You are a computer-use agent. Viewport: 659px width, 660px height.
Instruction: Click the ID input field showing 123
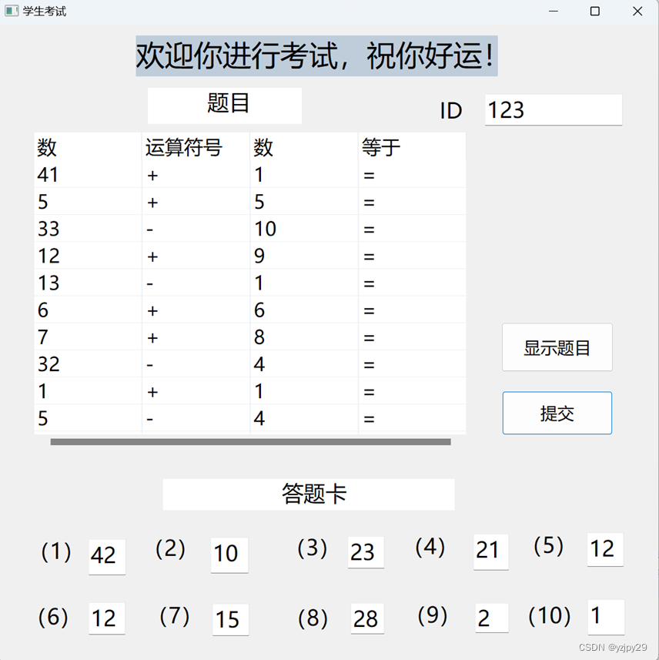pos(553,110)
